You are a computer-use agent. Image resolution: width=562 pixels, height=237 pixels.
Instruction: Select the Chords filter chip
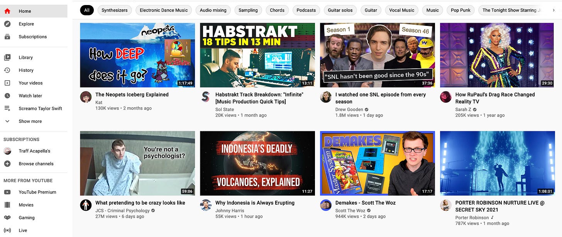coord(277,10)
